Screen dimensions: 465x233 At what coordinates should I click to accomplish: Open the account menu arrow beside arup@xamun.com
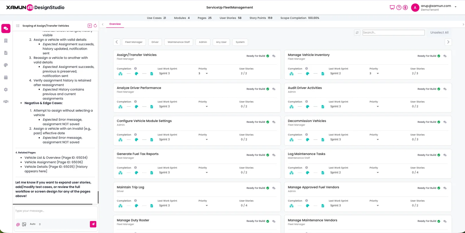click(455, 7)
